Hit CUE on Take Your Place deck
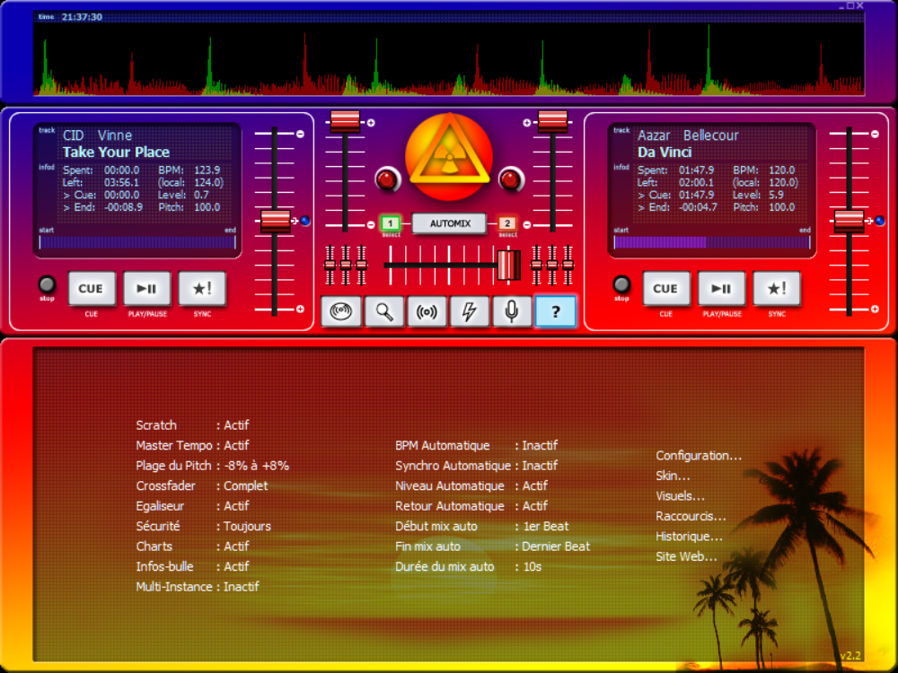898x673 pixels. click(91, 288)
